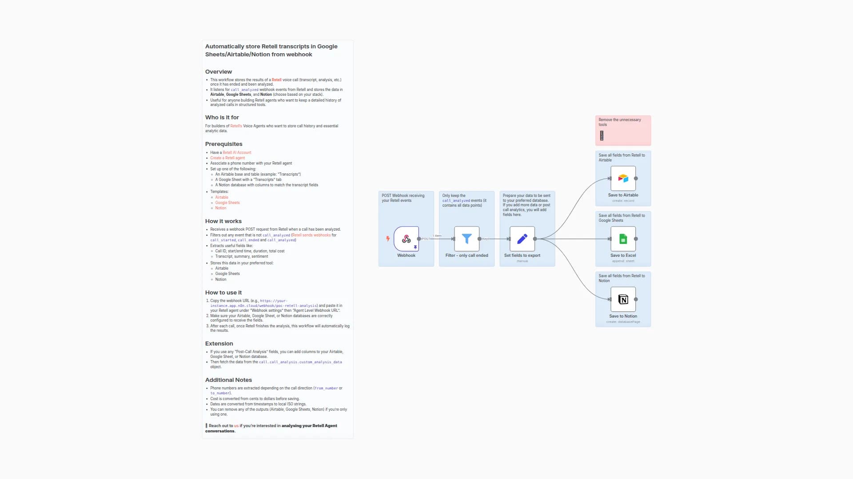Click the 'Automatically store Retell transcripts' title

[271, 50]
